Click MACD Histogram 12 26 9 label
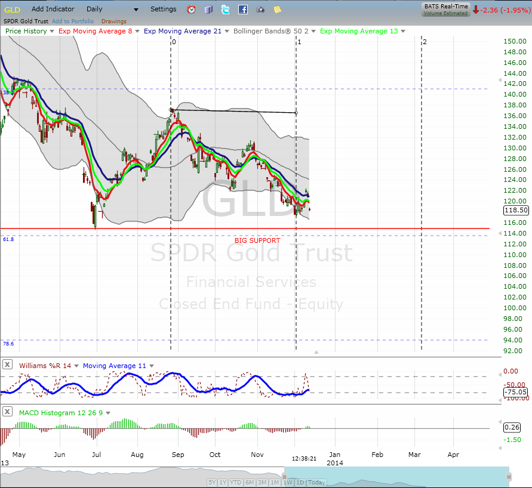 [x=61, y=413]
